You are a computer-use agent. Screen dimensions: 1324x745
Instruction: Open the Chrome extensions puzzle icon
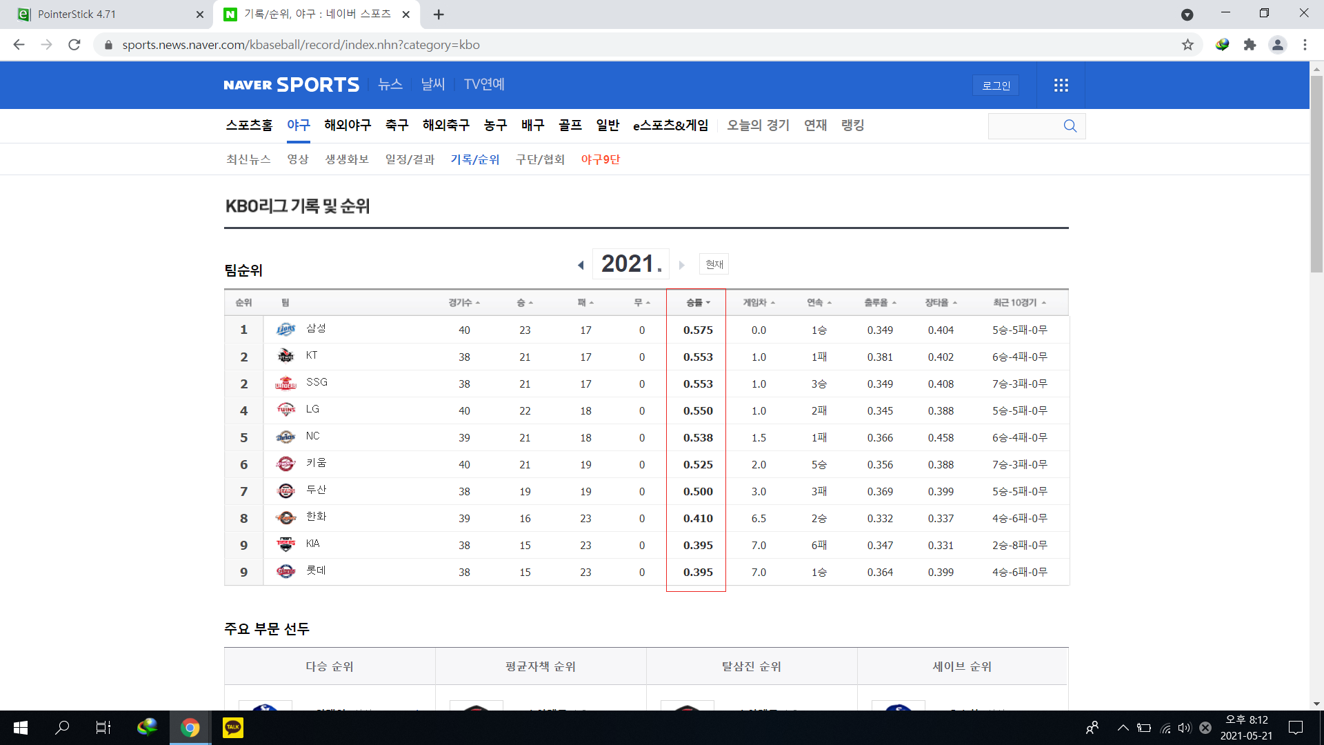pos(1250,45)
